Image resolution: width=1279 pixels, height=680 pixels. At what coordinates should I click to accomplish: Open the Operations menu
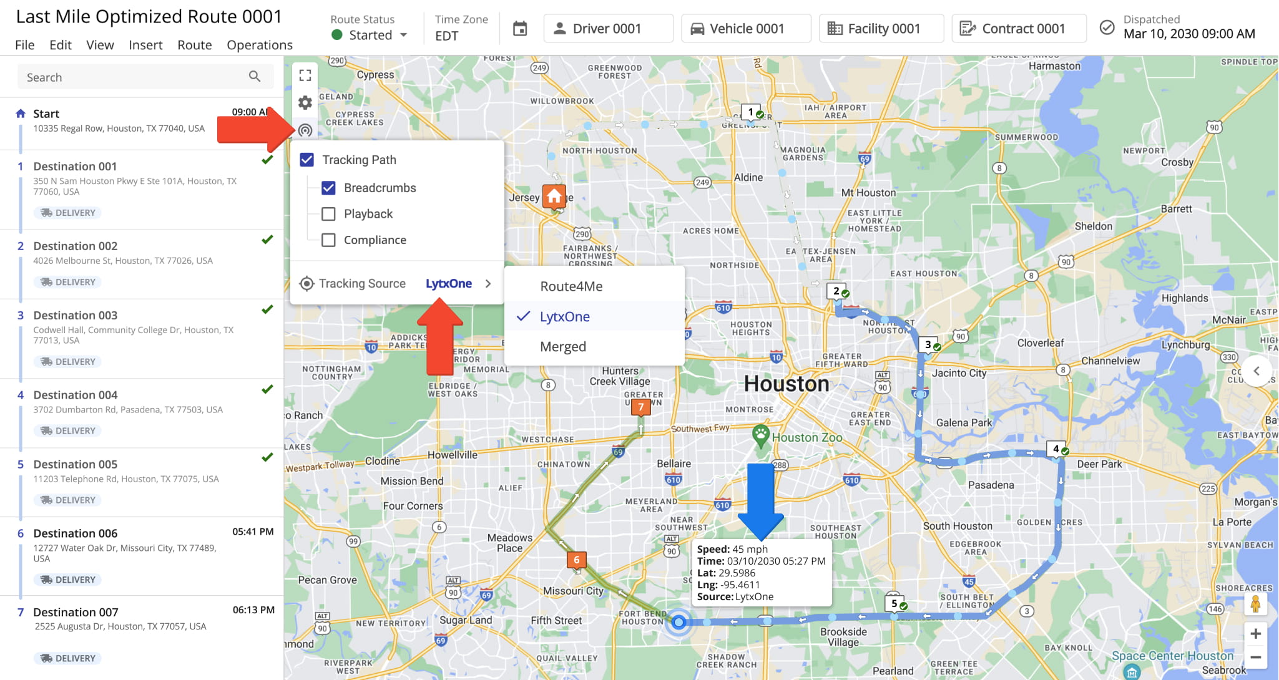coord(260,45)
